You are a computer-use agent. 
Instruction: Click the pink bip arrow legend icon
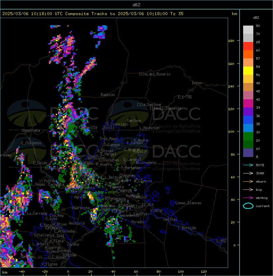point(248,189)
